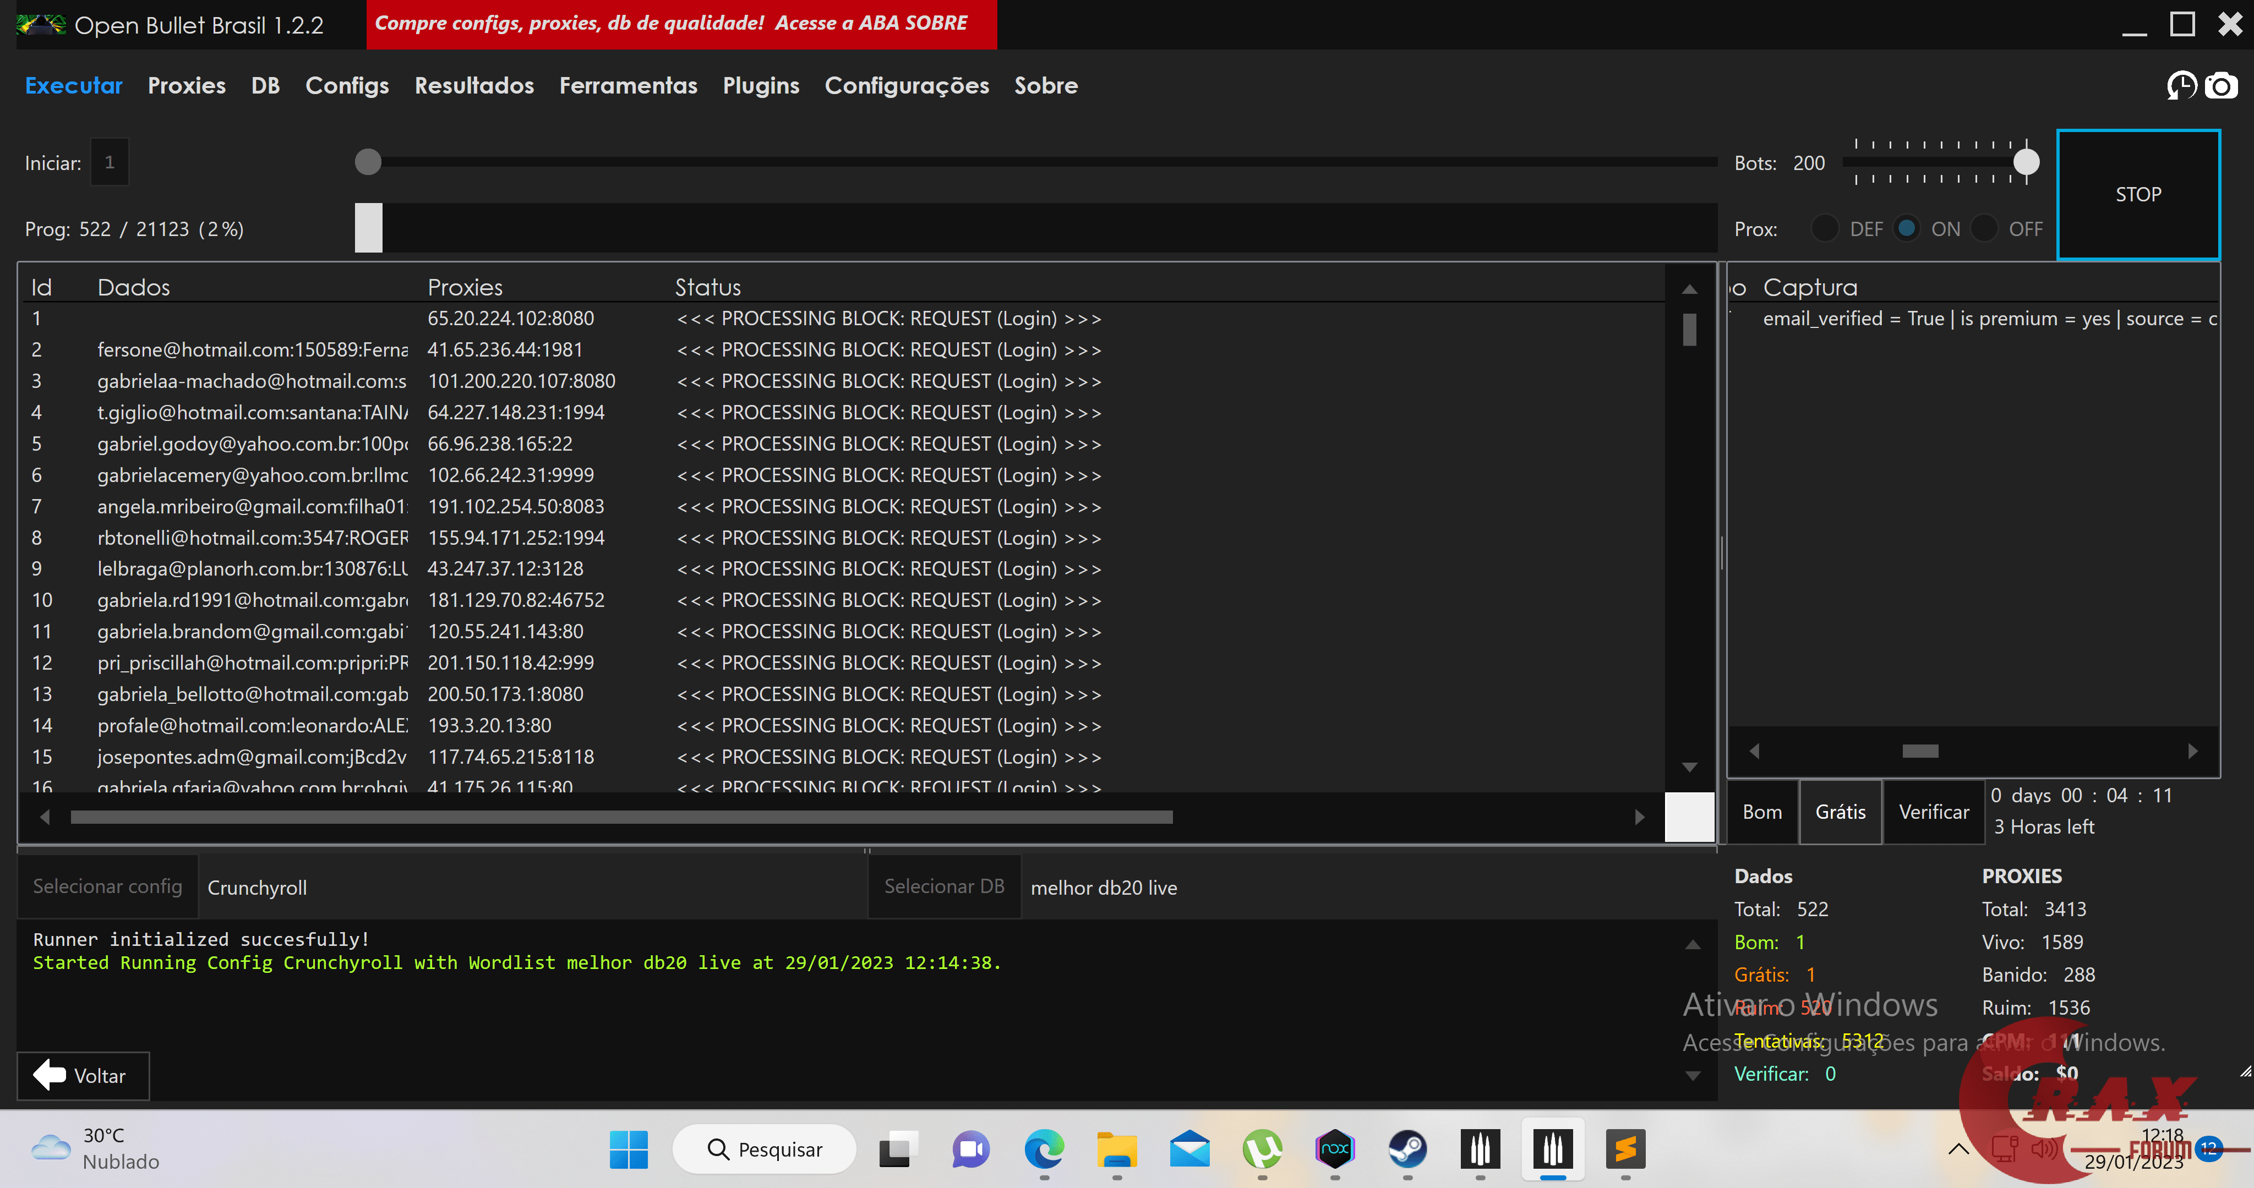Select the DEF proxy option
Viewport: 2254px width, 1188px height.
click(x=1825, y=228)
